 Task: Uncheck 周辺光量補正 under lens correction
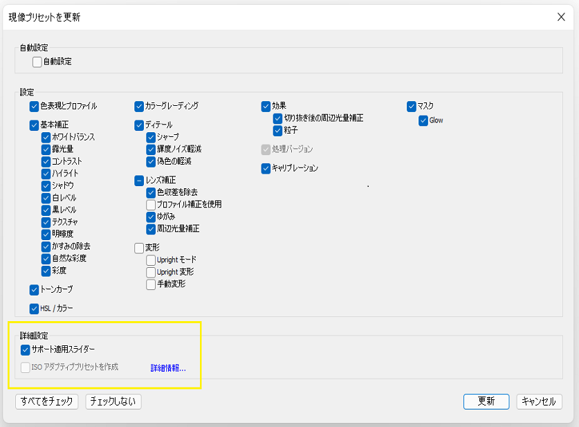(151, 229)
